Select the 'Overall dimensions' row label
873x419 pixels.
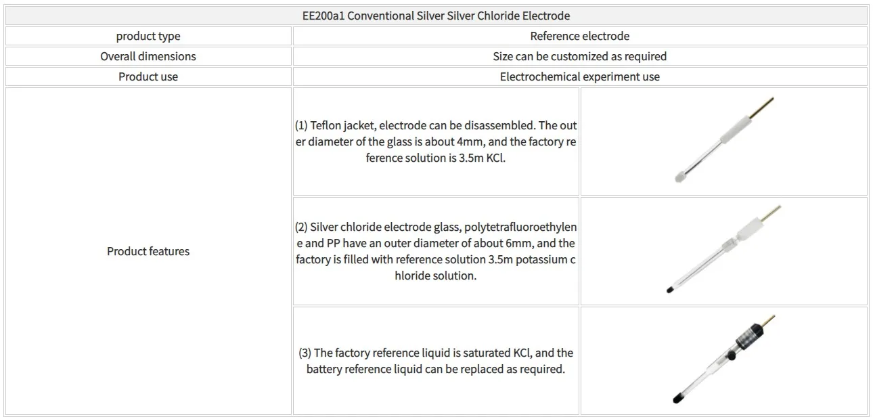coord(148,56)
